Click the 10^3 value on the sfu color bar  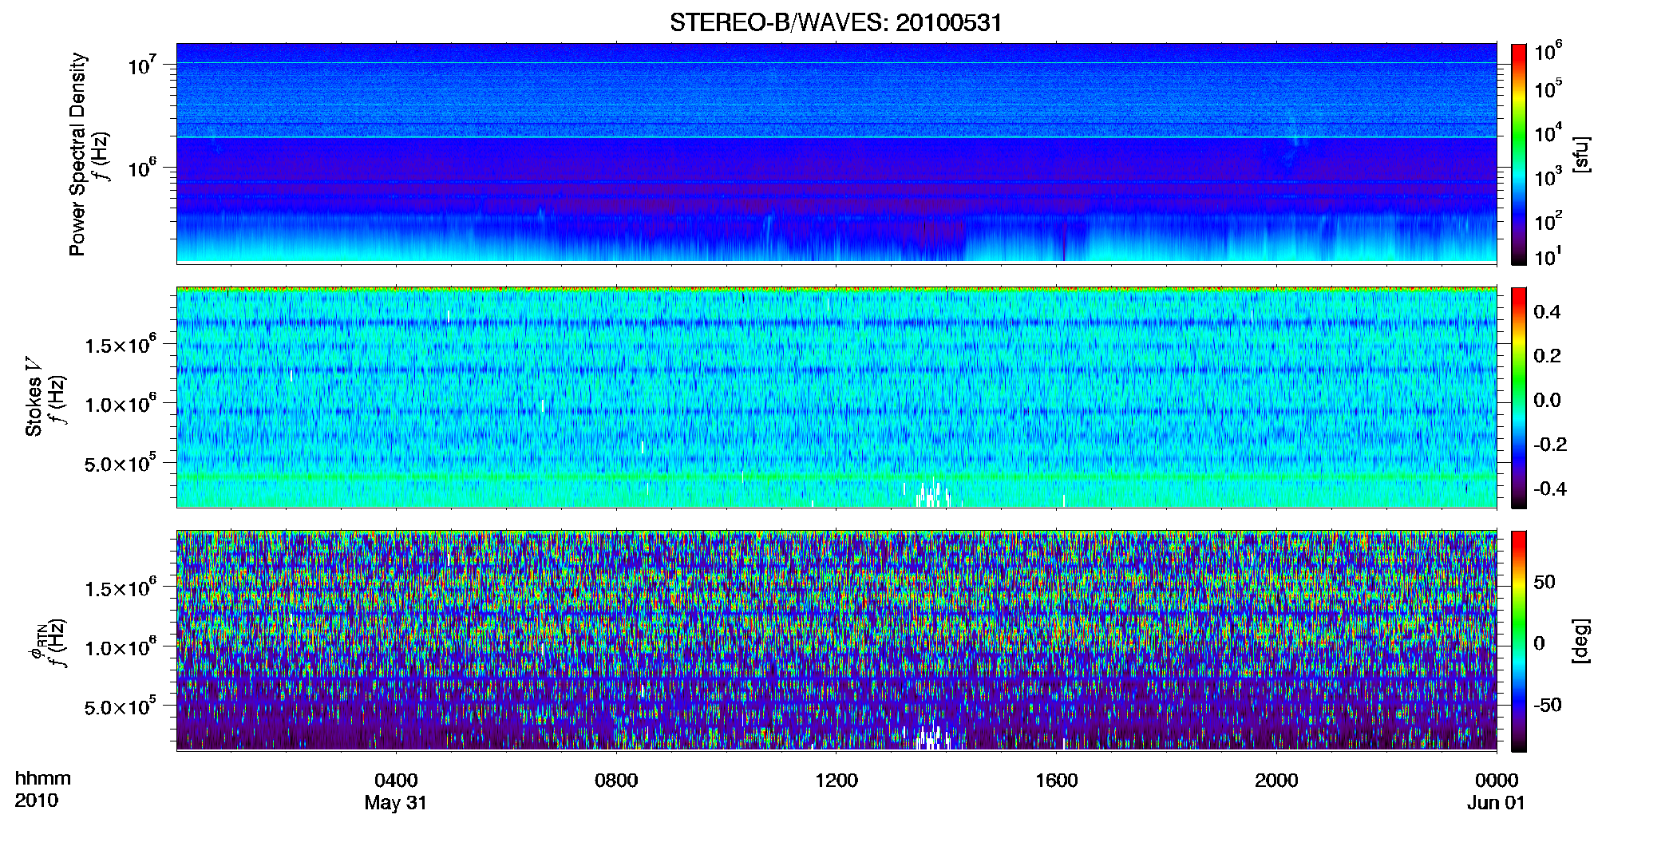click(1548, 177)
